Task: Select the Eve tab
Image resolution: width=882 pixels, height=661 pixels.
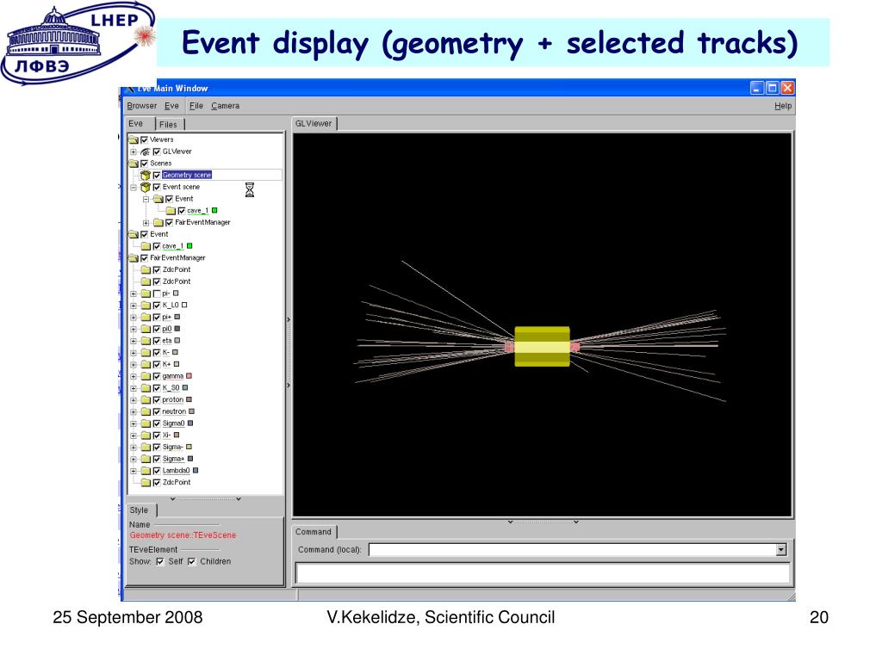Action: [x=139, y=124]
